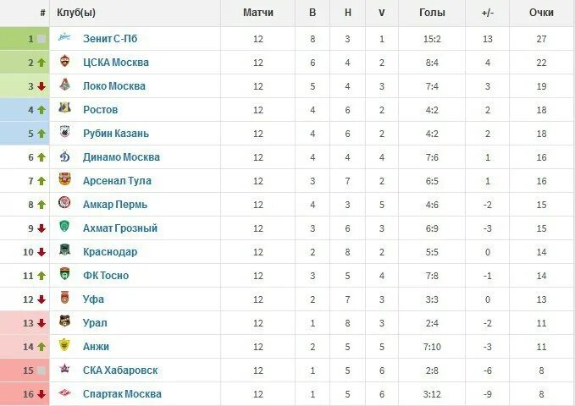Click the Krasnodar club crest icon
The width and height of the screenshot is (575, 406).
coord(64,250)
